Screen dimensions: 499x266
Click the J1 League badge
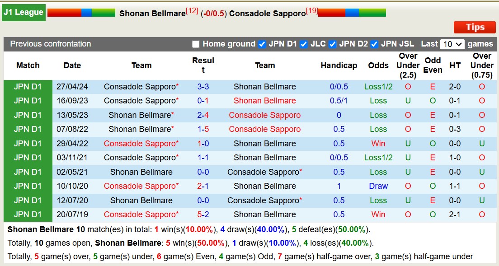pos(23,12)
